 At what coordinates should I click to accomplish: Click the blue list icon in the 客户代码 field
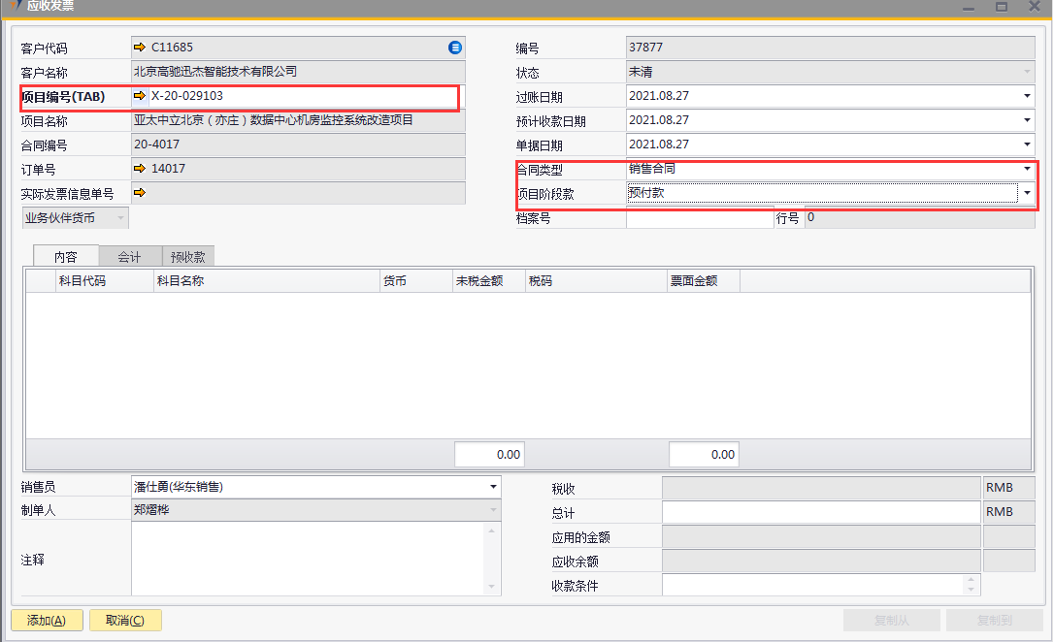(455, 47)
